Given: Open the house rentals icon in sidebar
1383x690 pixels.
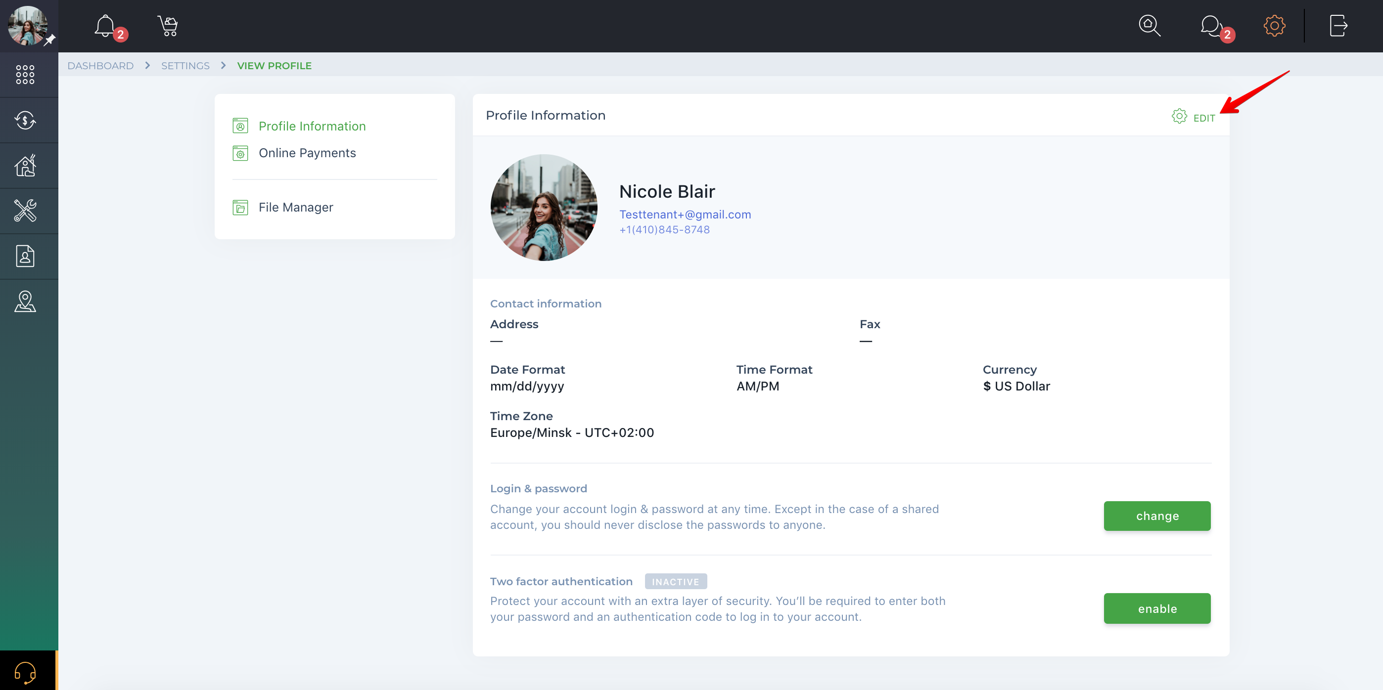Looking at the screenshot, I should [x=25, y=165].
